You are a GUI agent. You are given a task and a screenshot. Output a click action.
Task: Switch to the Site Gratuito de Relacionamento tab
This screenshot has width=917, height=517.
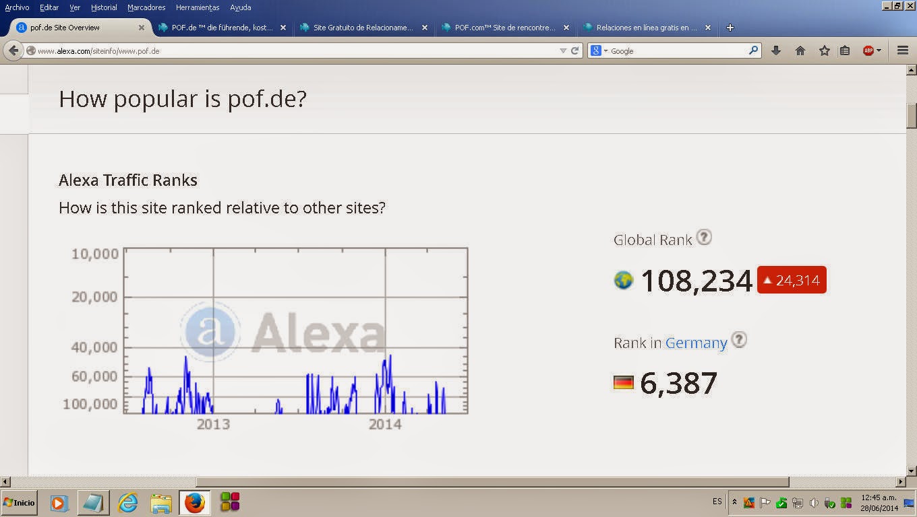pyautogui.click(x=364, y=28)
